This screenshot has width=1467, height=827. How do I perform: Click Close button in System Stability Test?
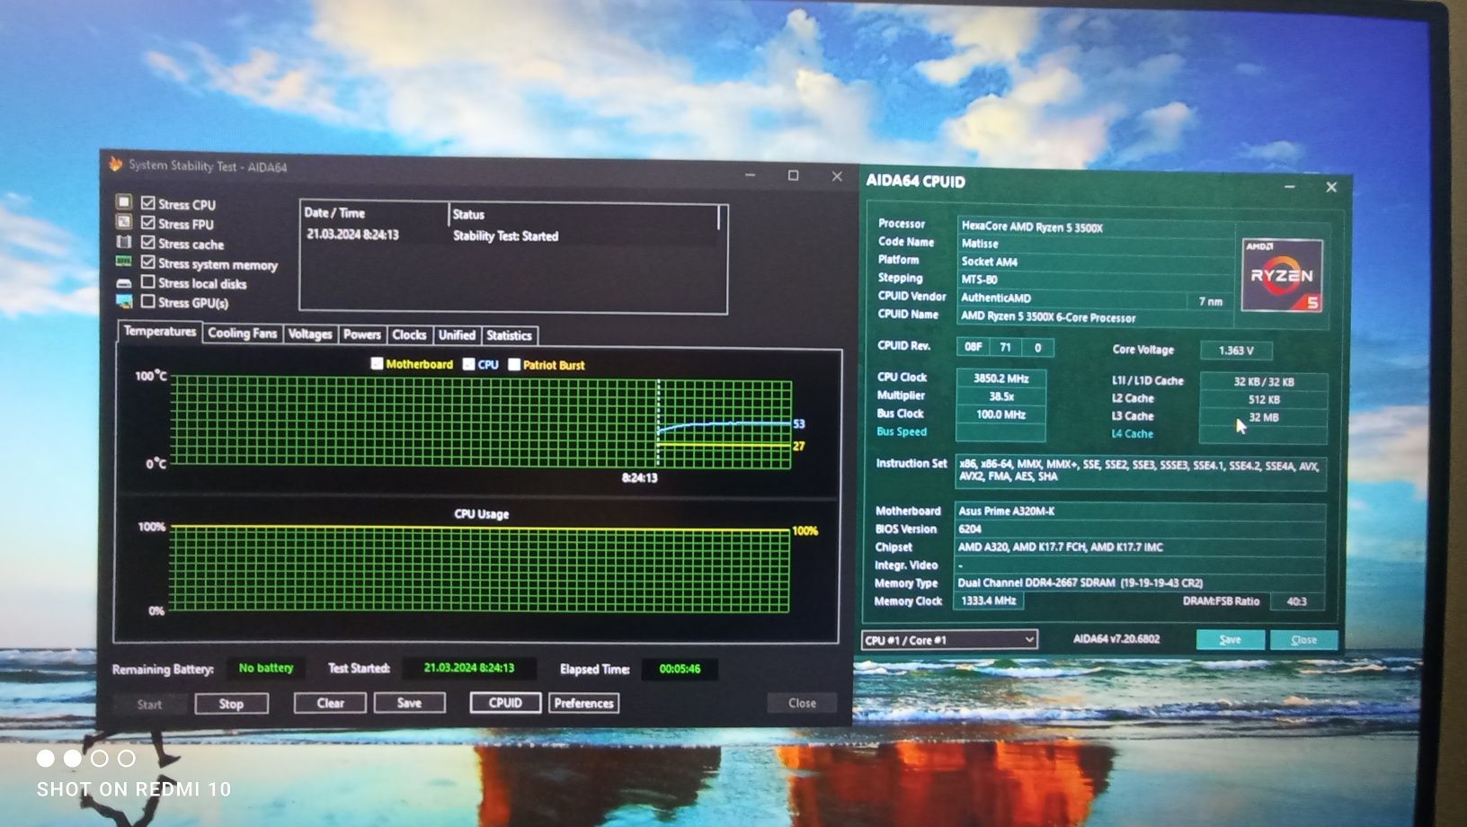point(802,703)
